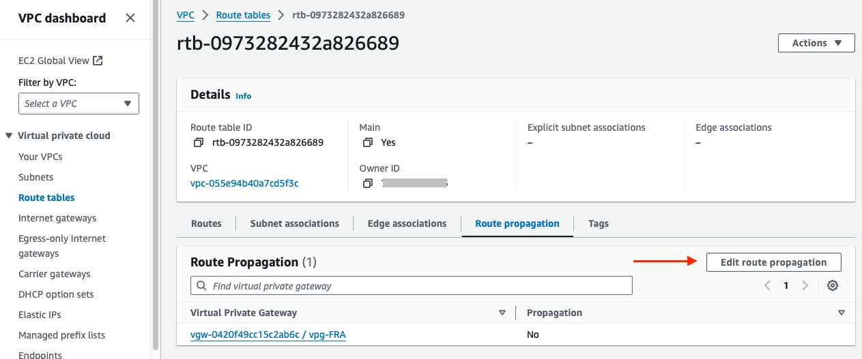The width and height of the screenshot is (862, 359).
Task: Focus the Find virtual private gateway search field
Action: [x=412, y=285]
